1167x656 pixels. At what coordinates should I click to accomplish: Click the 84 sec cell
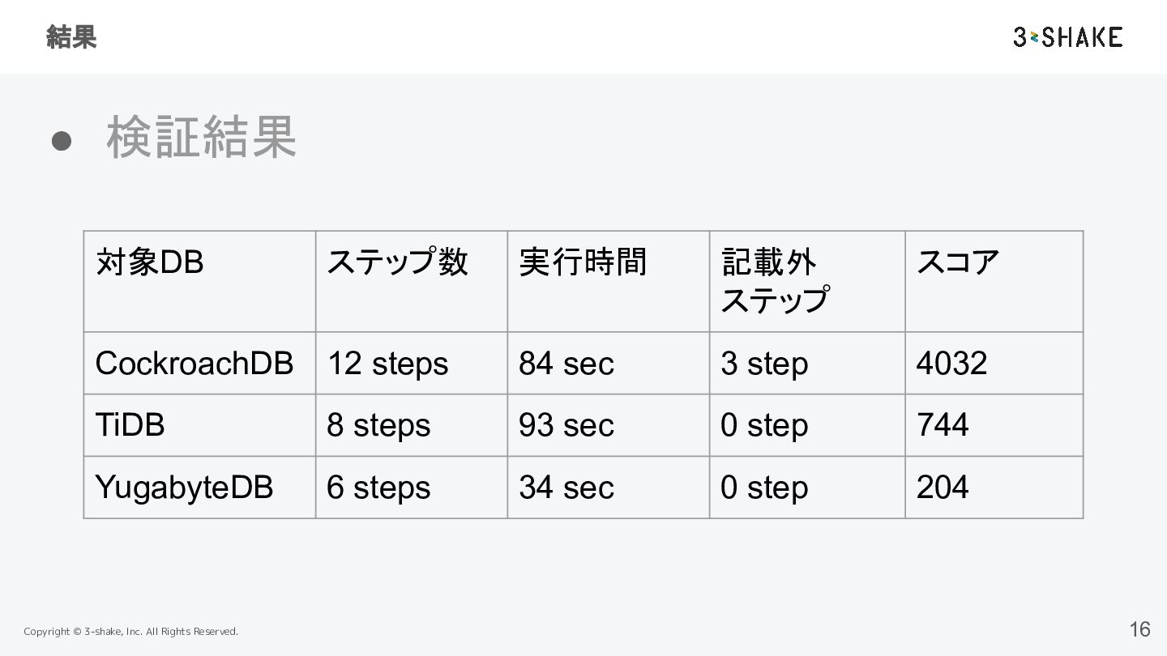[x=566, y=364]
